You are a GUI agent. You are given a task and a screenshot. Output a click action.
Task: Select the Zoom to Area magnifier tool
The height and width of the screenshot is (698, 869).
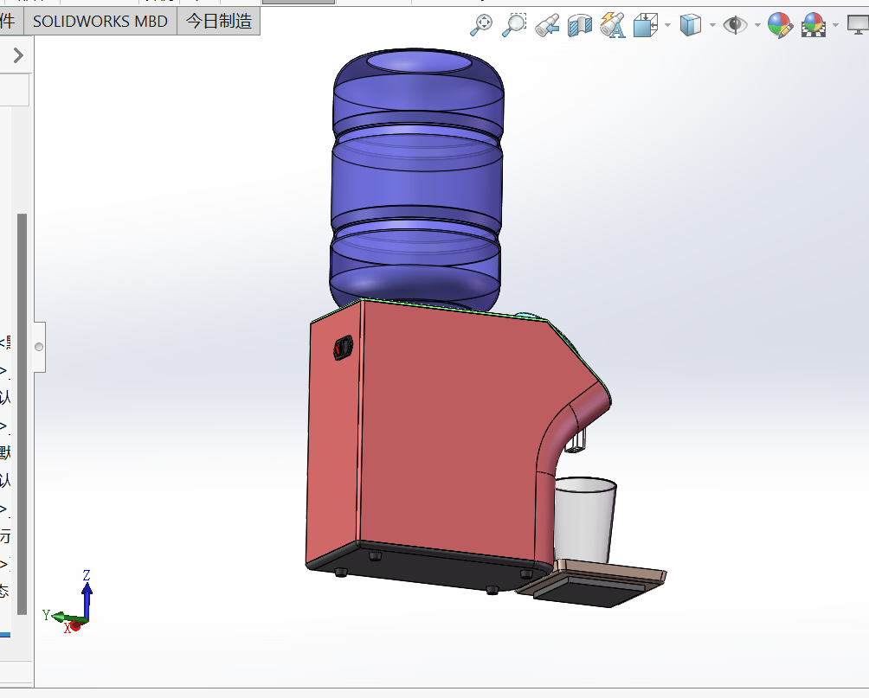pyautogui.click(x=514, y=25)
